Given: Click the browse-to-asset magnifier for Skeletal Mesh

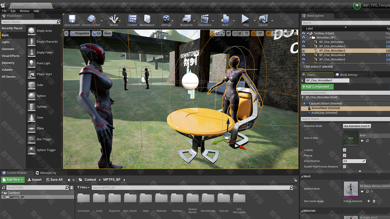Looking at the screenshot, I should point(367,192).
